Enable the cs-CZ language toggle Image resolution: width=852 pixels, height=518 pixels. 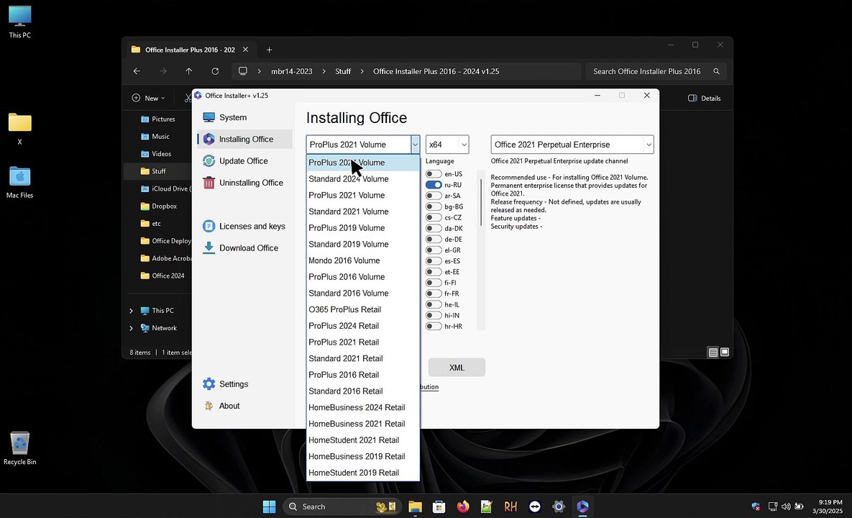coord(433,217)
